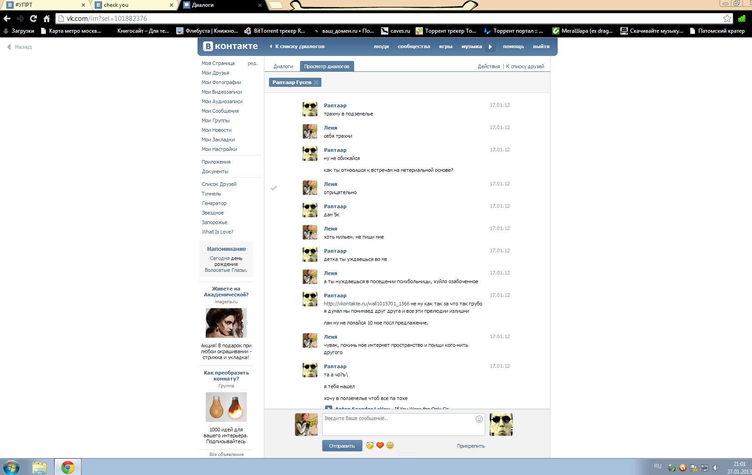752x475 pixels.
Task: Open the Патомский кратер bookmark
Action: click(x=717, y=31)
